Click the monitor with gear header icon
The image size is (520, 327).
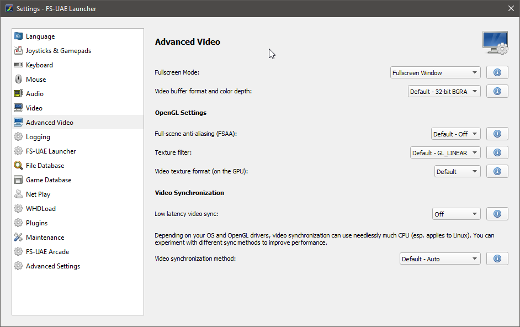tap(495, 43)
